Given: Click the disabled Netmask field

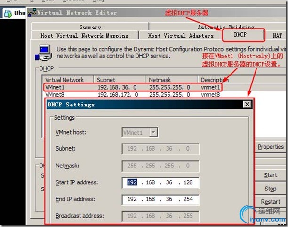Looking at the screenshot, I should coord(160,166).
